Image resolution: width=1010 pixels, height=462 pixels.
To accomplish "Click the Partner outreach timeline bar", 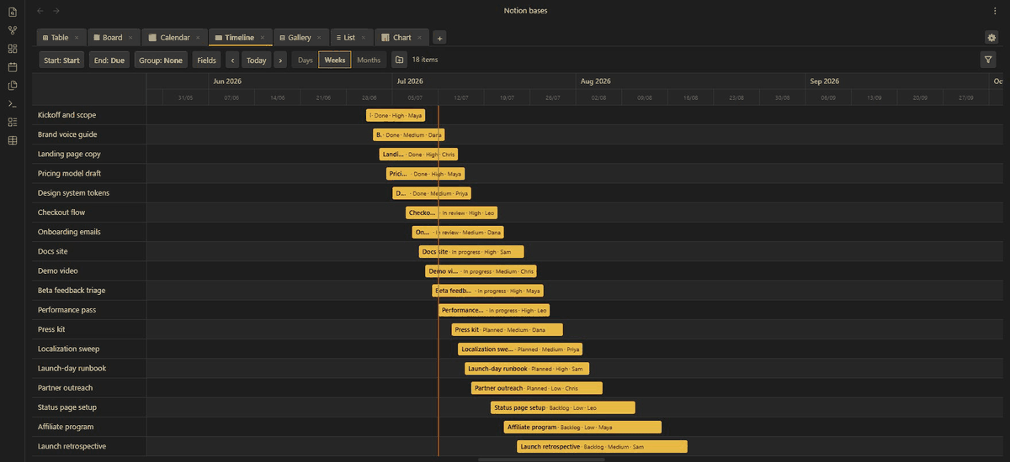I will (536, 388).
